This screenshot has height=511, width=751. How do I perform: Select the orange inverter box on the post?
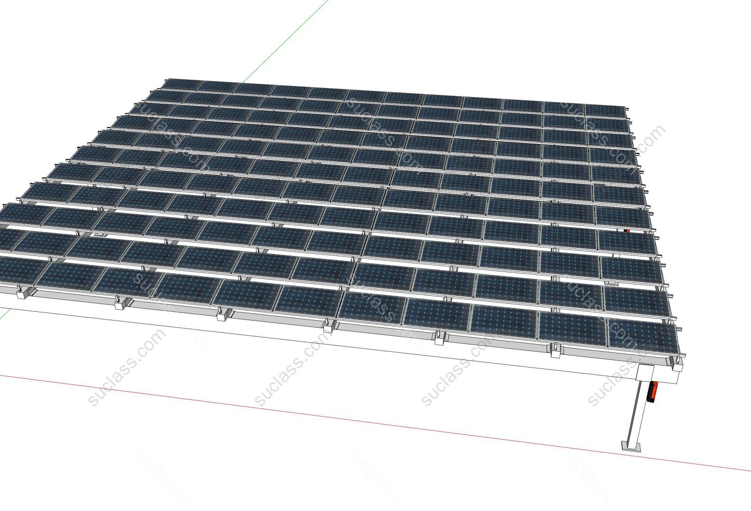pyautogui.click(x=652, y=391)
